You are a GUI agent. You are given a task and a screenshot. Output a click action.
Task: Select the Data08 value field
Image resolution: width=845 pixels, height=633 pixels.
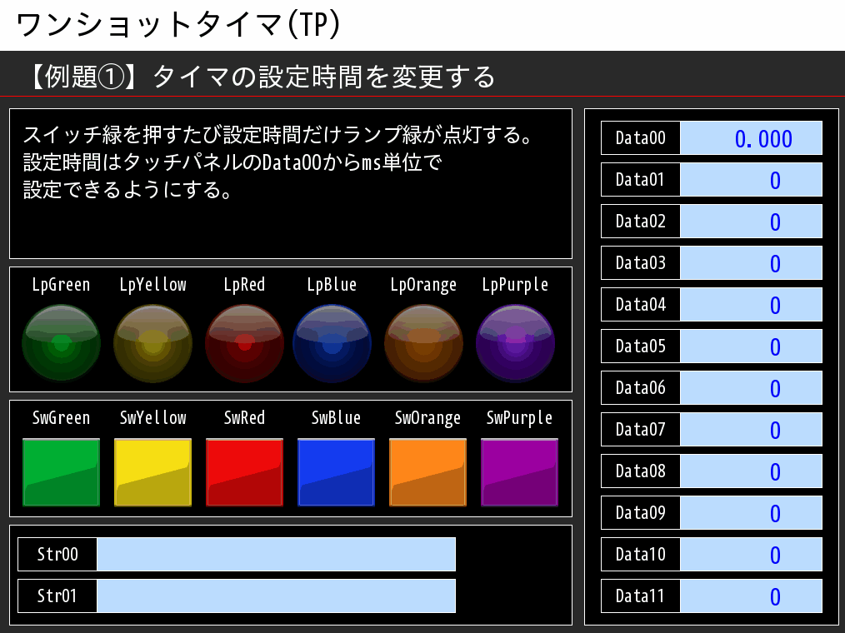tap(751, 471)
